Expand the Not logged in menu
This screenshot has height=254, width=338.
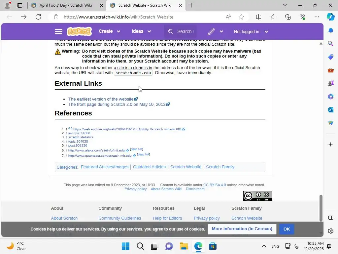(251, 32)
